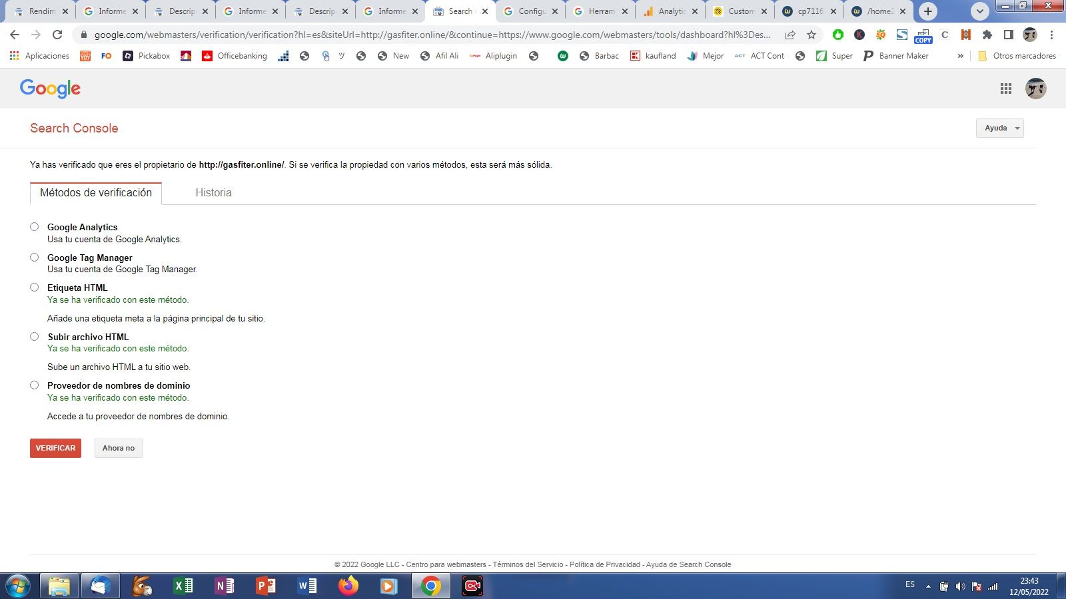1066x599 pixels.
Task: Open Firefox from the taskbar
Action: tap(348, 586)
